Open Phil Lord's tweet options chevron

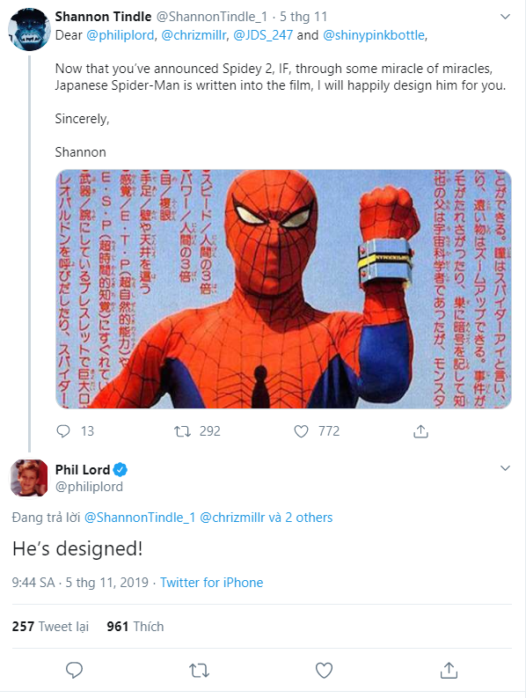click(x=505, y=468)
